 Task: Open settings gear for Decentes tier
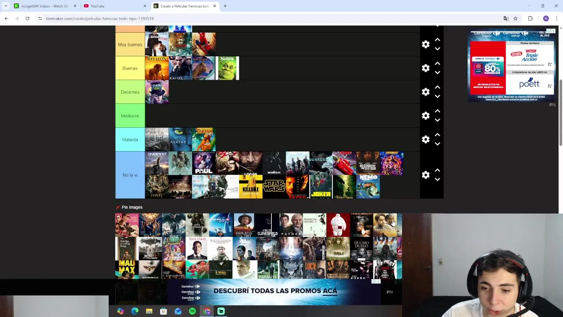425,92
